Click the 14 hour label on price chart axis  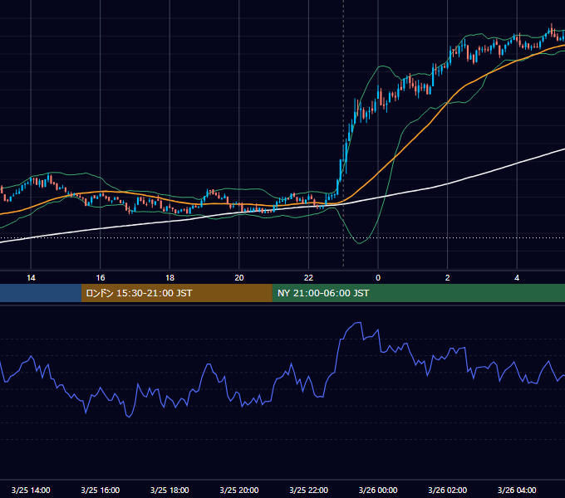point(31,278)
